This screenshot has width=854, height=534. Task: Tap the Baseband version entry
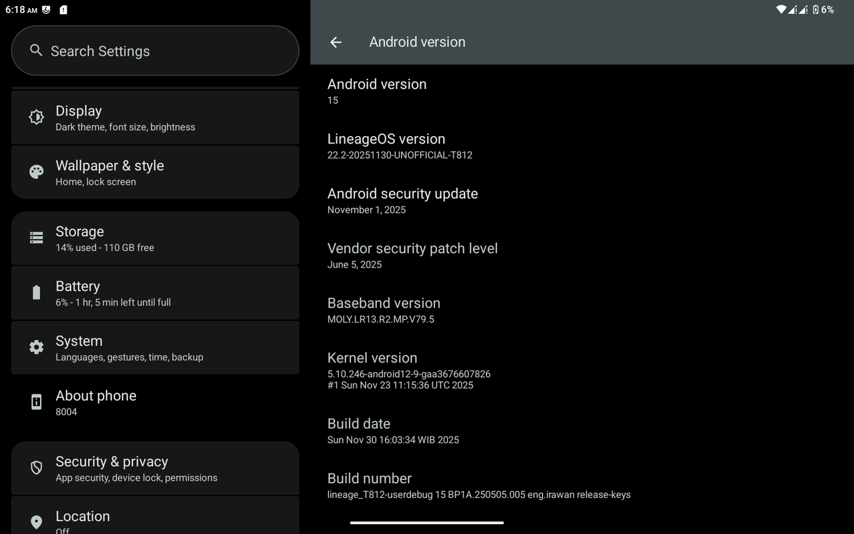pos(384,310)
